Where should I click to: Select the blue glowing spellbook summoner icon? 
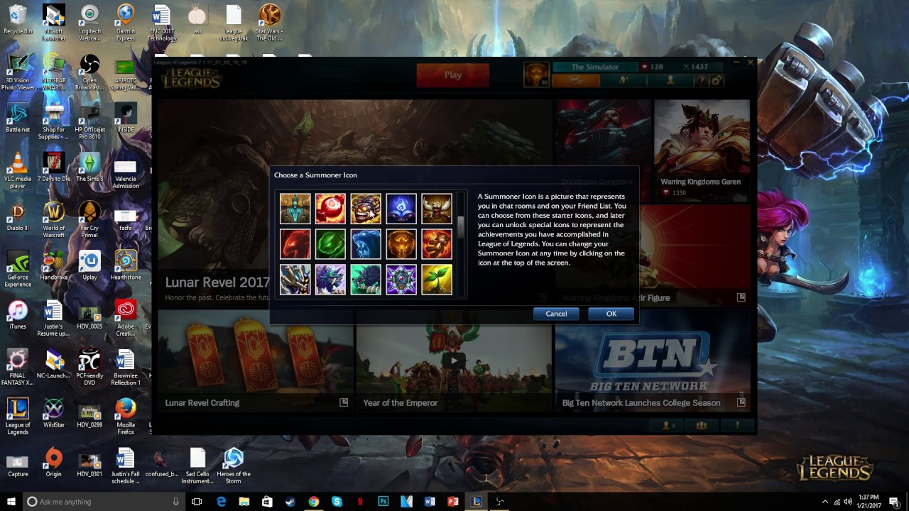[401, 209]
